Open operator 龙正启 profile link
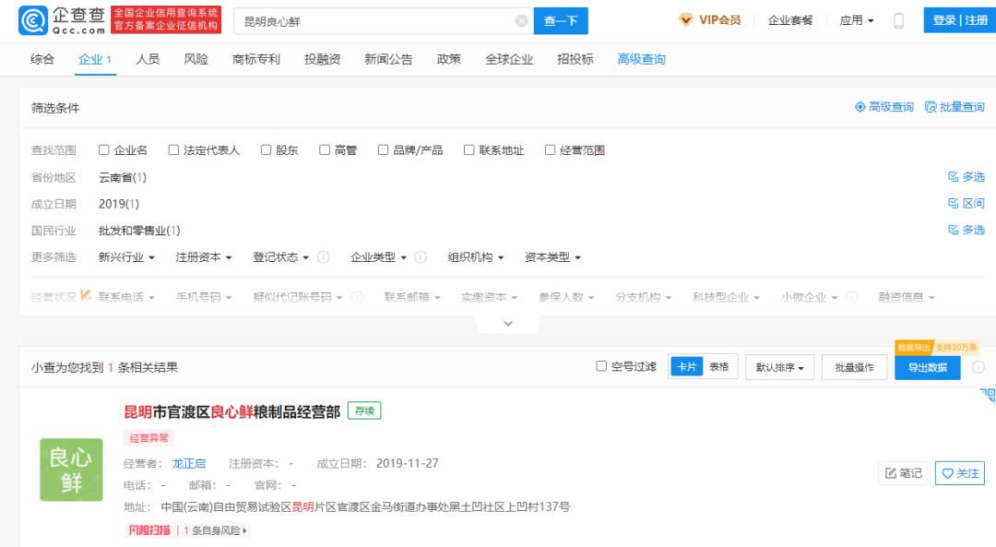 [x=189, y=464]
